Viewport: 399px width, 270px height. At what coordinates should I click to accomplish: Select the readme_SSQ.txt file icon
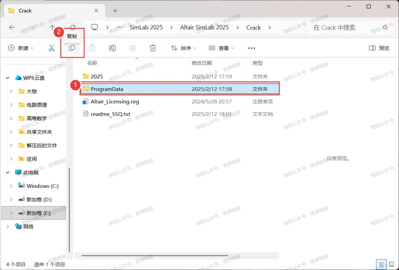[x=86, y=114]
